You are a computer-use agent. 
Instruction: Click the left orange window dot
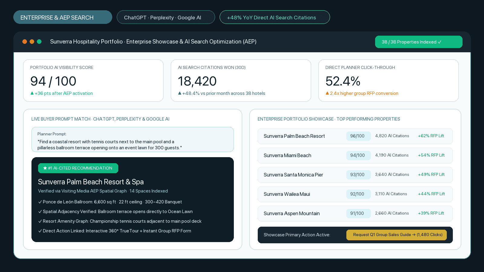[x=25, y=42]
